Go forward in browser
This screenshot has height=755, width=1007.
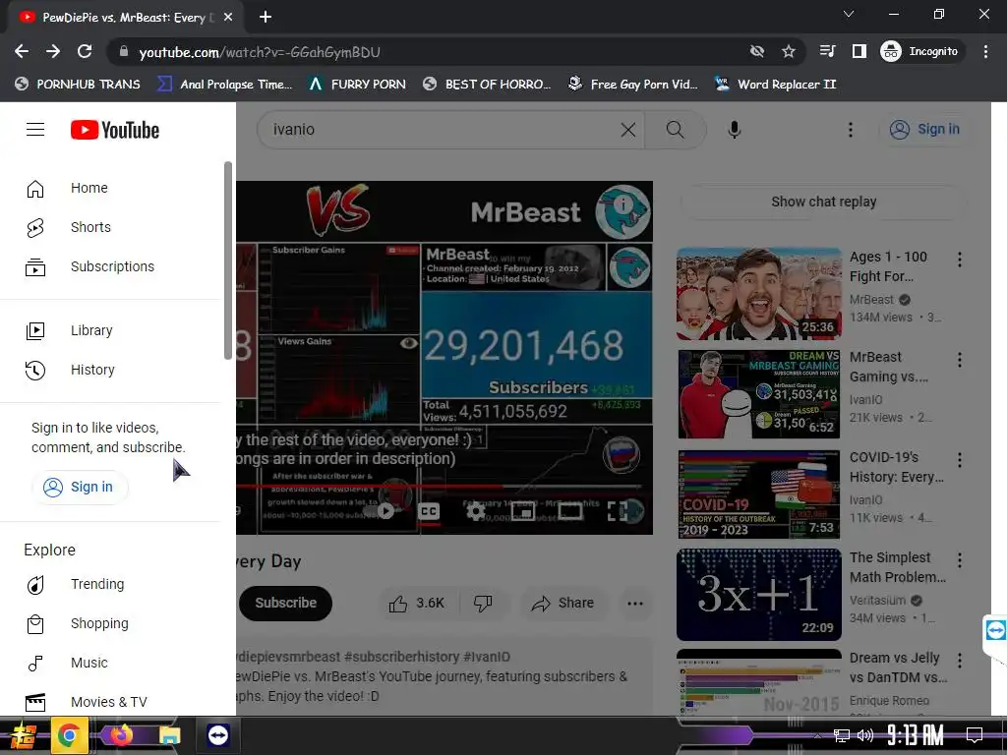point(53,51)
